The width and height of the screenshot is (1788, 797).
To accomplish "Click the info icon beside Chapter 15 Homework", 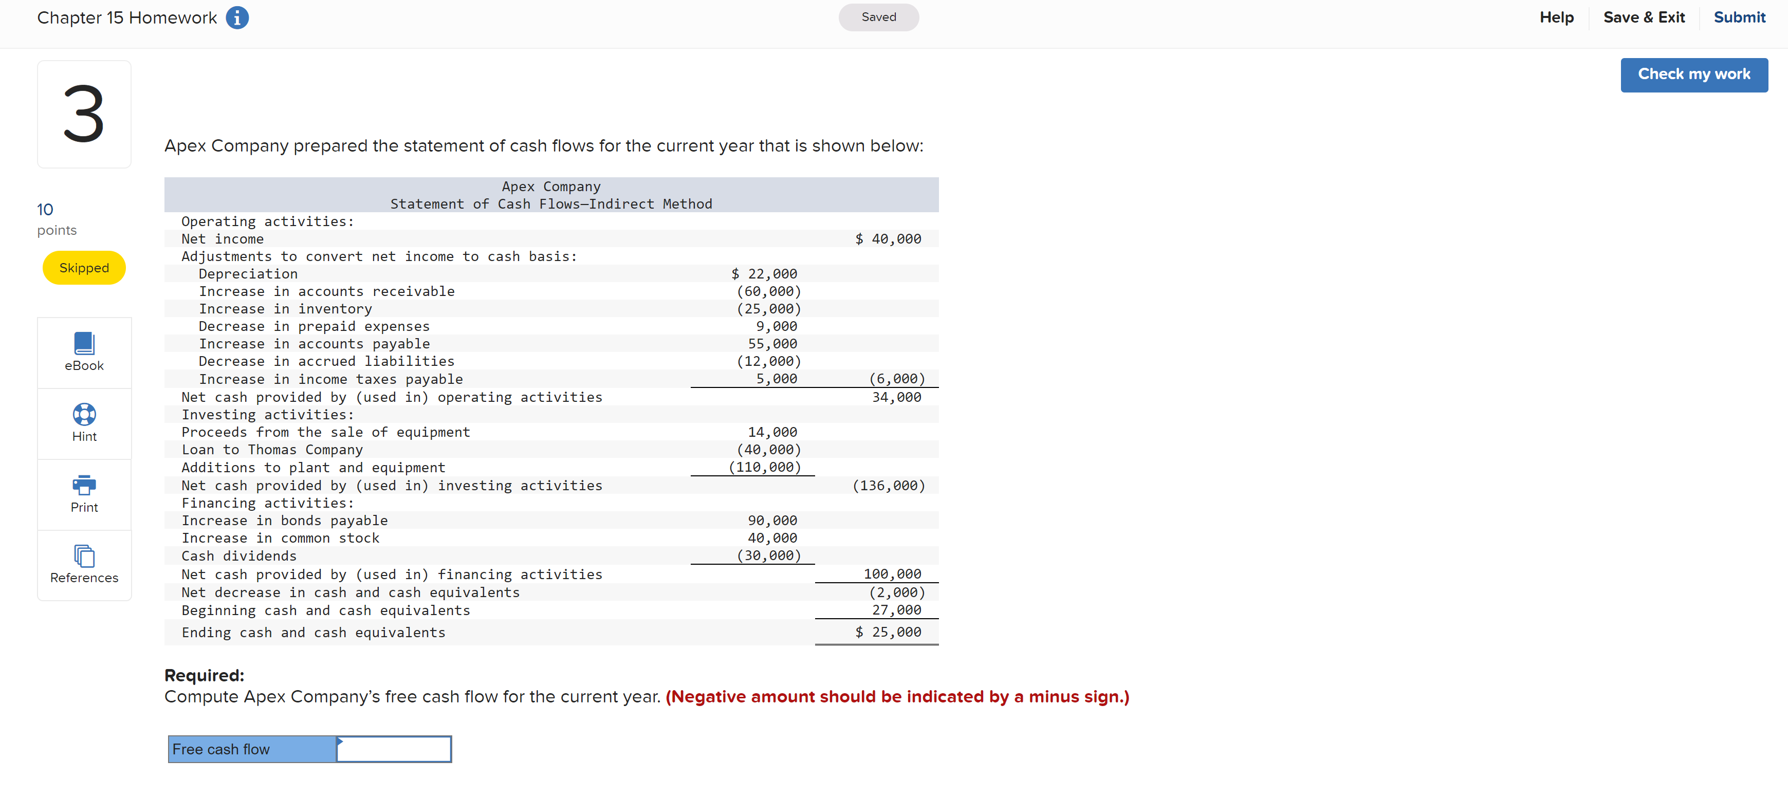I will [x=237, y=17].
